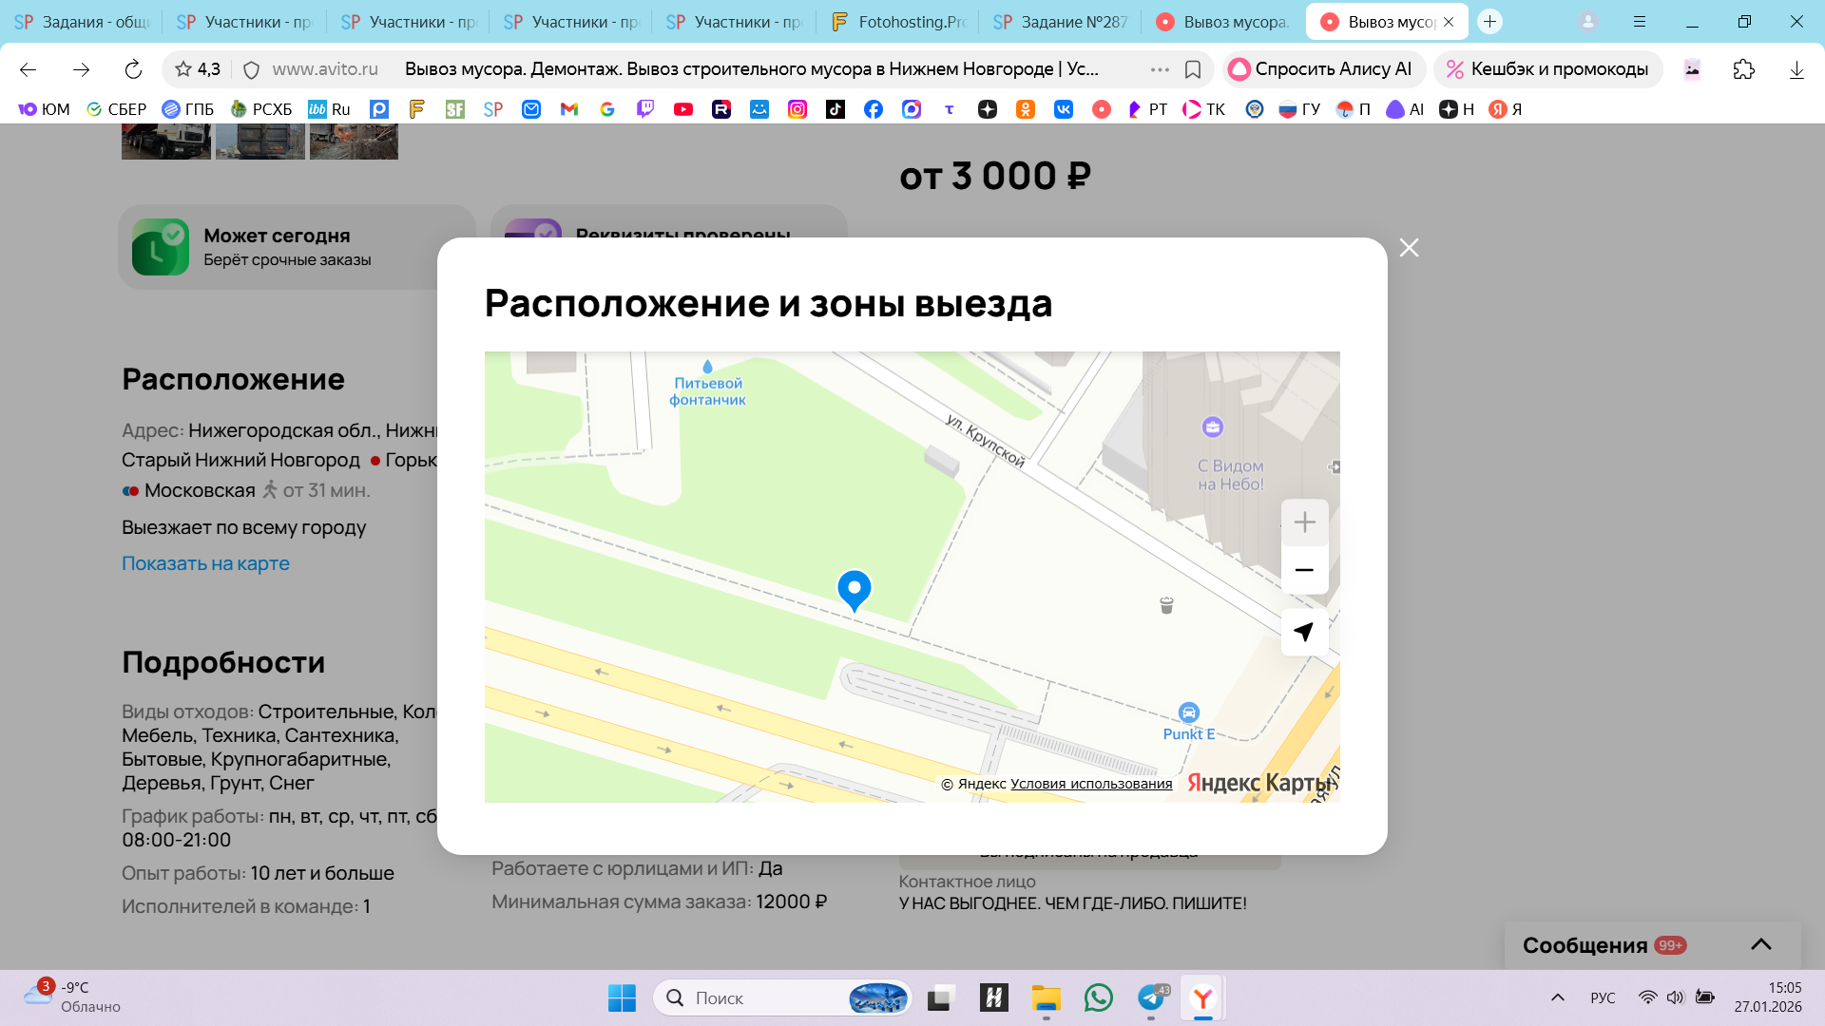
Task: Open WhatsApp from the taskbar
Action: (1098, 997)
